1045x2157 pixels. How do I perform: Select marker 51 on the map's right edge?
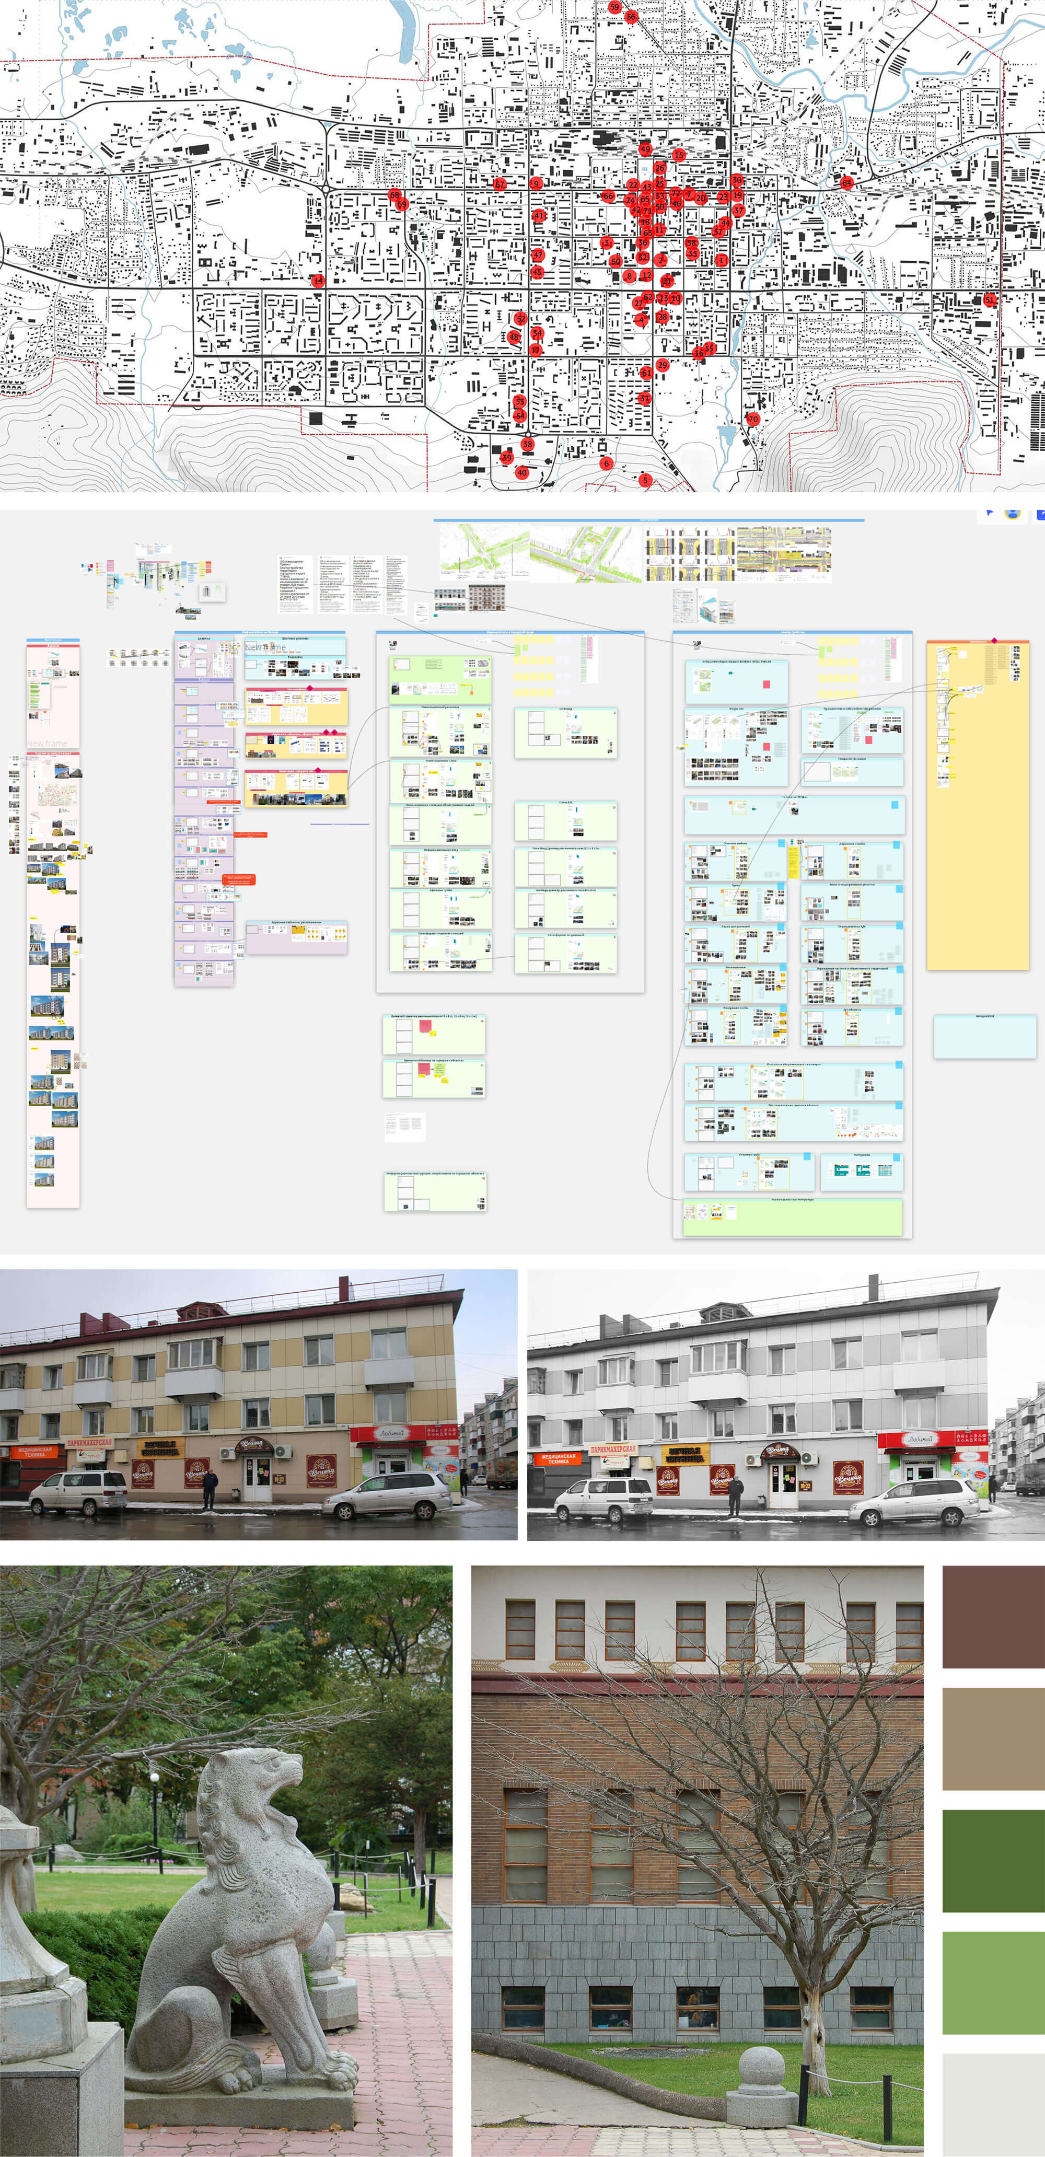coord(990,300)
